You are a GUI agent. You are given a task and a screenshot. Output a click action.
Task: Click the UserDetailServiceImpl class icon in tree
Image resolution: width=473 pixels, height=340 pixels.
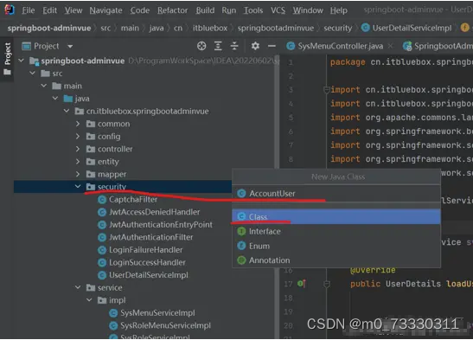102,275
